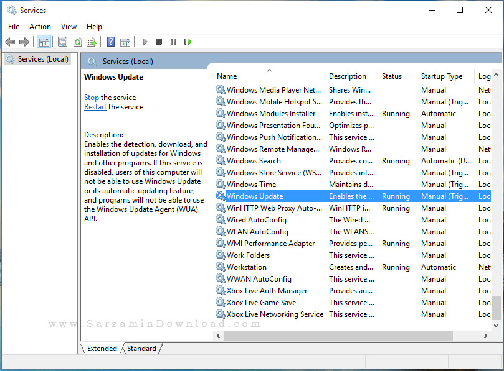Click the Pause Service icon
504x371 pixels.
173,42
